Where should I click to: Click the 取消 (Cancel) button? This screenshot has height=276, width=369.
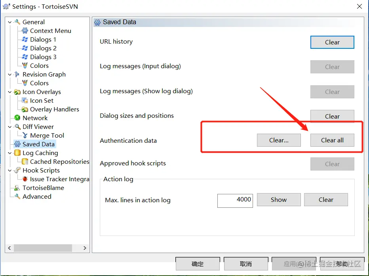point(246,264)
